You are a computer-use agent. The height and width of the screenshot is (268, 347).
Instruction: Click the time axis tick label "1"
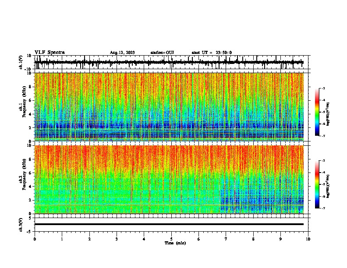(62, 239)
